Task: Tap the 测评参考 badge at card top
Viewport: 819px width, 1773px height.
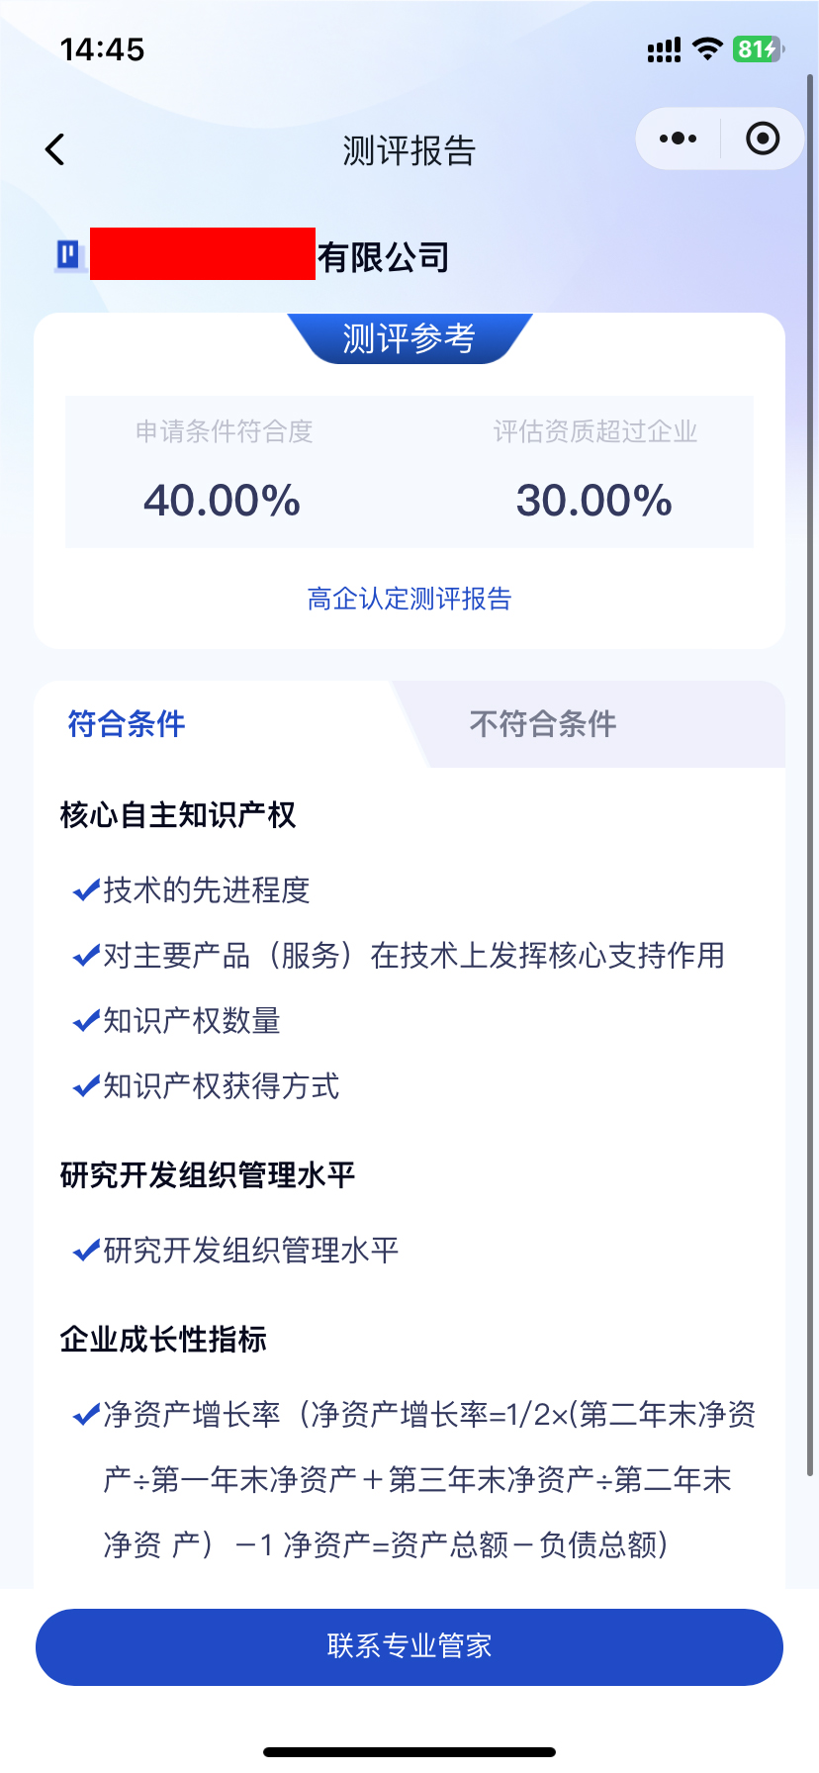Action: coord(409,337)
